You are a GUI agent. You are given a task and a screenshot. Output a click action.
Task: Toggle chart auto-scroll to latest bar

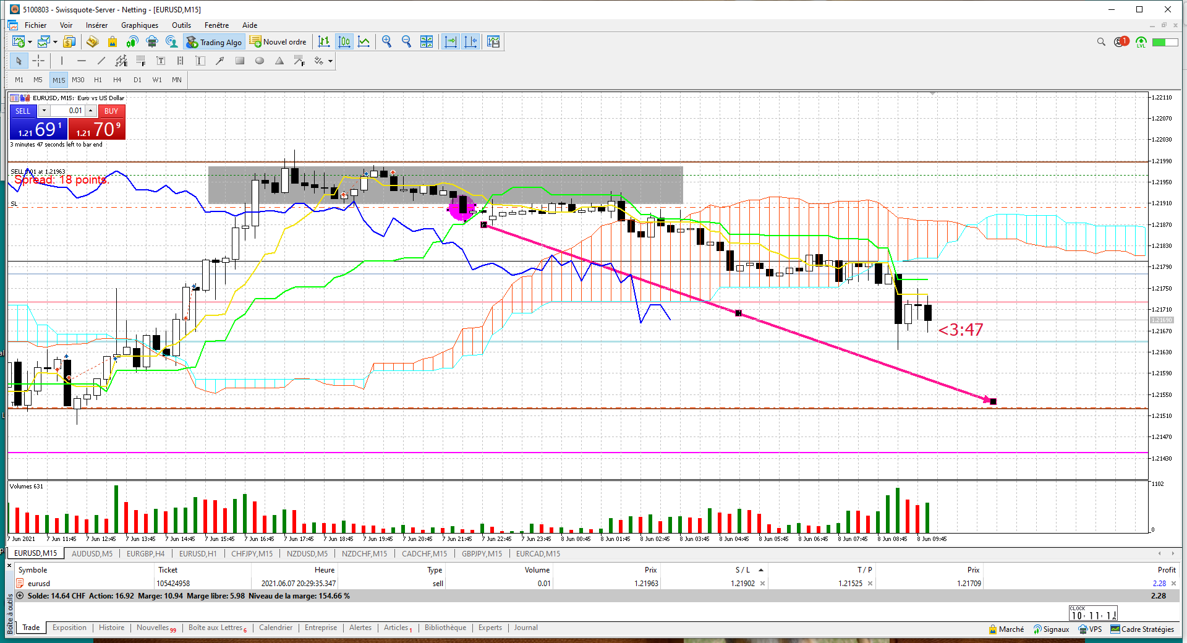click(x=451, y=41)
